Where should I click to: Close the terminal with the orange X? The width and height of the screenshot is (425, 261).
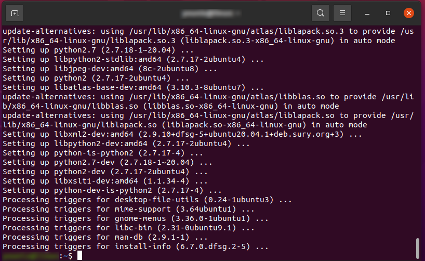(x=409, y=13)
